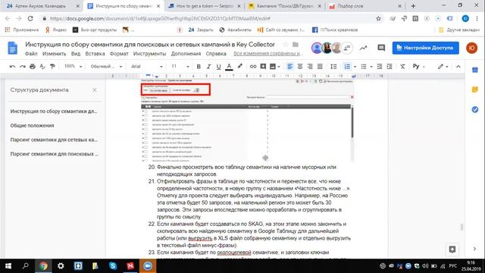This screenshot has width=485, height=273.
Task: Close the document outline panel
Action: point(94,89)
